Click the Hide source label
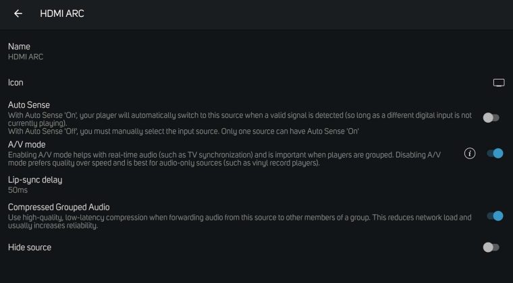The height and width of the screenshot is (283, 513). tap(30, 247)
